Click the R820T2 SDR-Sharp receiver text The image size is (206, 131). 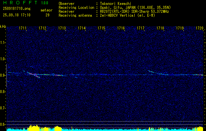[134, 10]
